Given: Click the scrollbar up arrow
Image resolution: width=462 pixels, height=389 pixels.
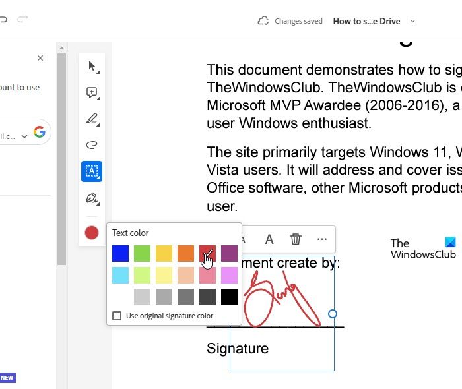Looking at the screenshot, I should click(61, 47).
